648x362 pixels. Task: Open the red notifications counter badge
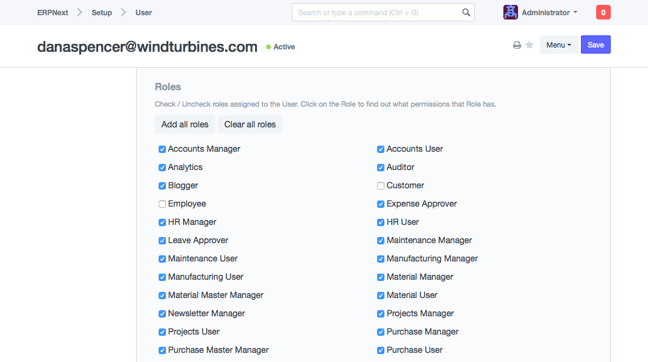(x=603, y=12)
